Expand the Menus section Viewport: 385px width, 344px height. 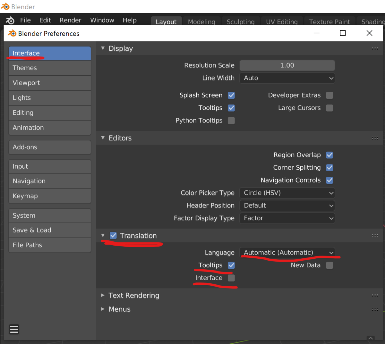tap(103, 309)
